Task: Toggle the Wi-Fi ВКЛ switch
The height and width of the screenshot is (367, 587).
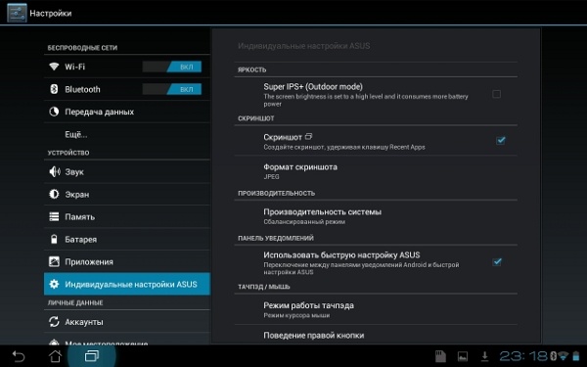Action: (x=172, y=67)
